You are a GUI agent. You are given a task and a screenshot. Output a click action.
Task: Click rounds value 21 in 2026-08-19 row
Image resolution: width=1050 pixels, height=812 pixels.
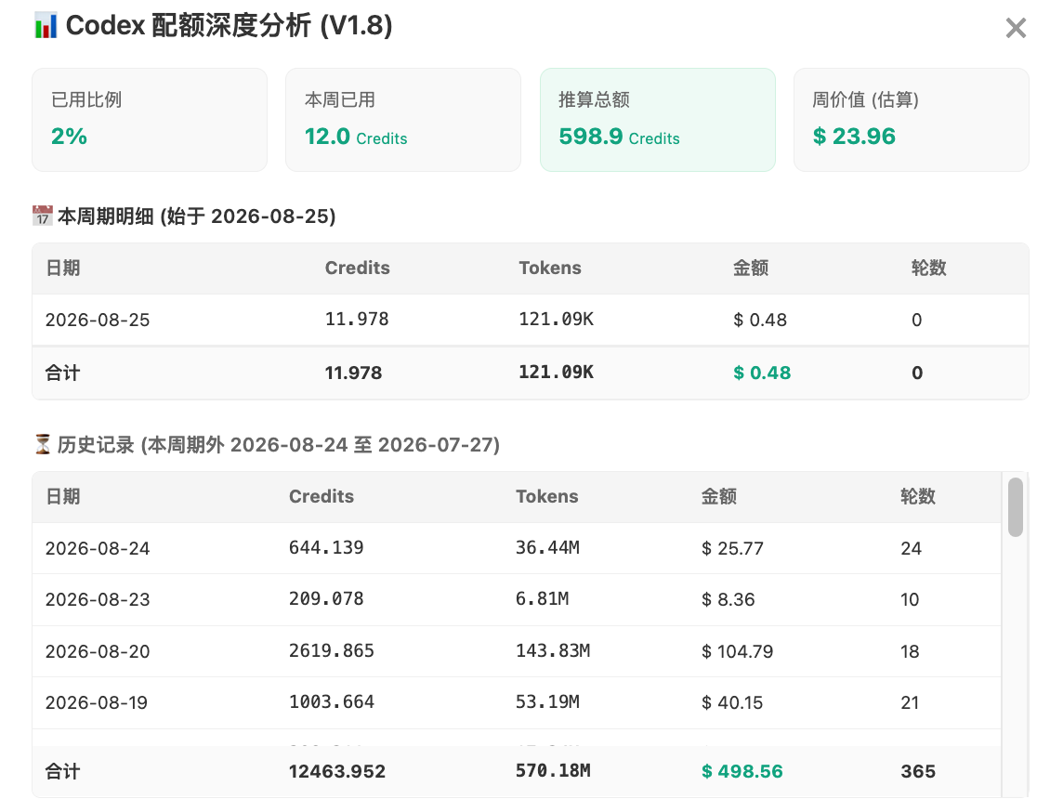(910, 702)
